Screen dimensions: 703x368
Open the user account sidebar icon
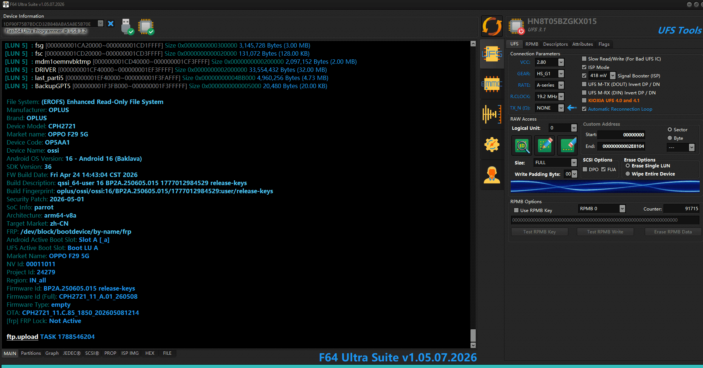click(x=492, y=175)
